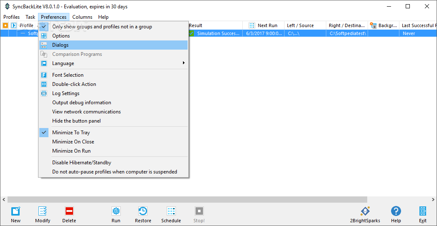Open the Help menu
The height and width of the screenshot is (226, 437).
[103, 17]
